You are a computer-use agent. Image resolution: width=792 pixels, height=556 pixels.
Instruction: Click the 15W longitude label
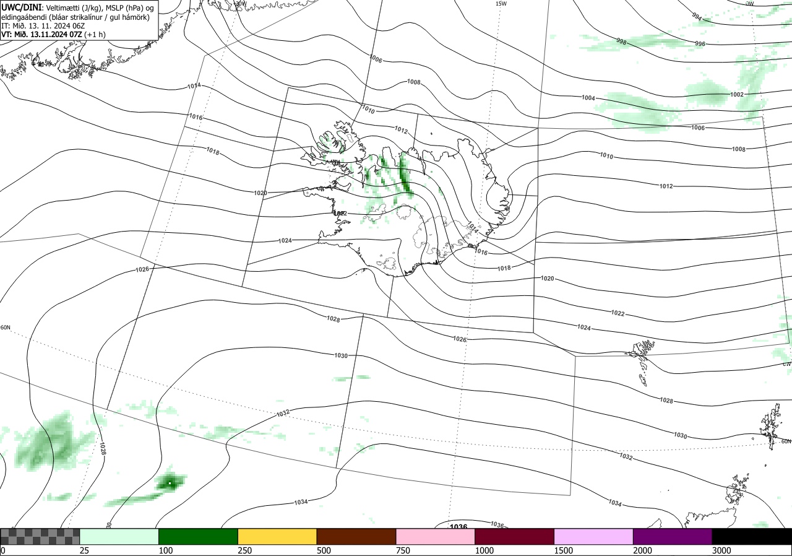coord(501,4)
